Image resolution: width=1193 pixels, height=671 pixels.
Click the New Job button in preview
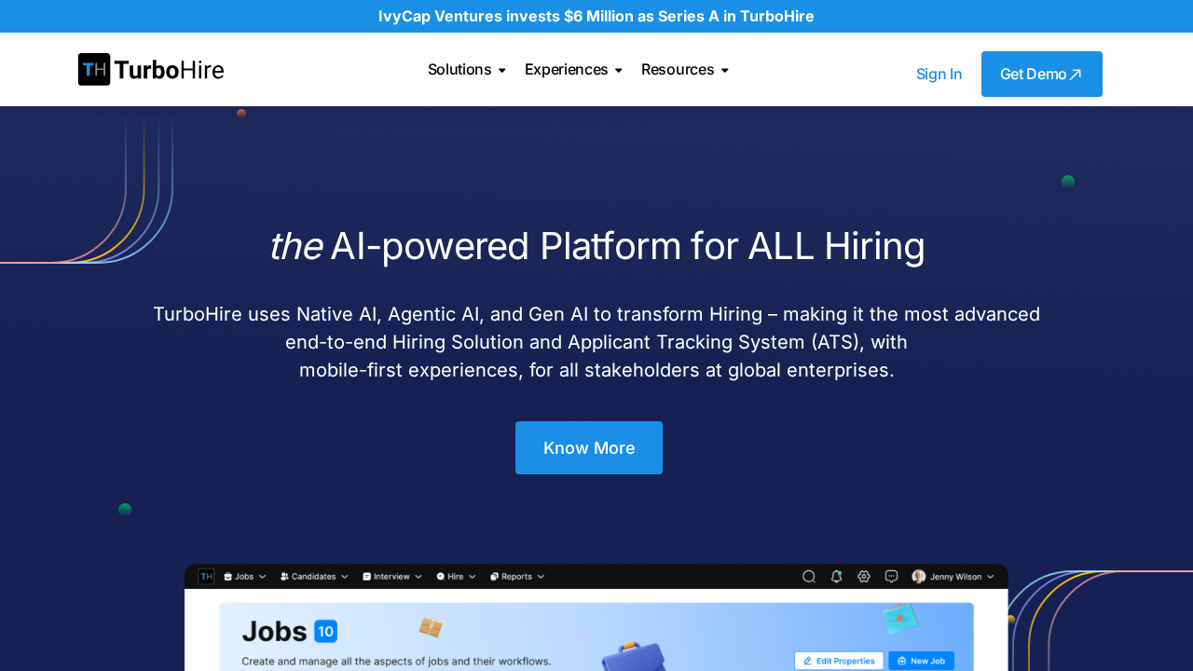[921, 661]
